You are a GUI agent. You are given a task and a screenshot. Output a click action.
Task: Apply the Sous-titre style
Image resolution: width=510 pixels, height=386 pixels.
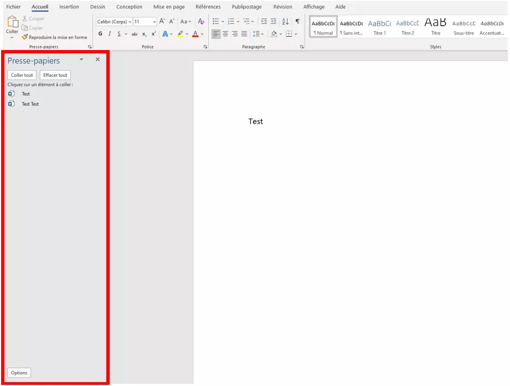pyautogui.click(x=464, y=27)
